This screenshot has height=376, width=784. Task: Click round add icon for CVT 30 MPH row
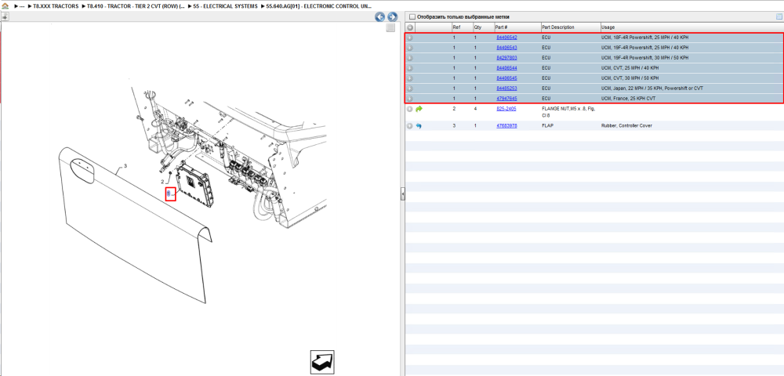click(x=410, y=78)
